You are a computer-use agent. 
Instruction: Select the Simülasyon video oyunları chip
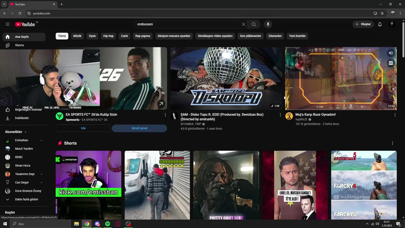click(215, 36)
